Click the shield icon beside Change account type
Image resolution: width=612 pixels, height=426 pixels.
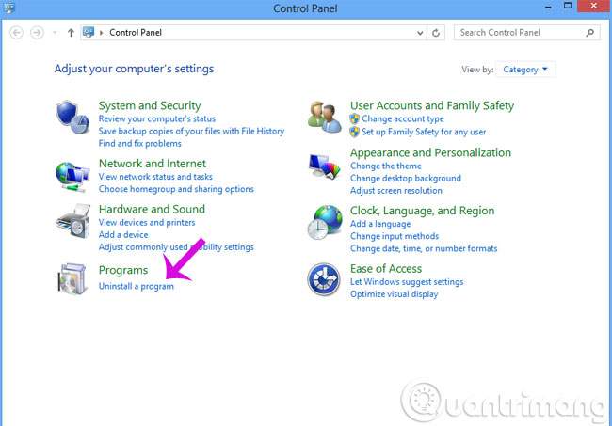click(x=354, y=118)
